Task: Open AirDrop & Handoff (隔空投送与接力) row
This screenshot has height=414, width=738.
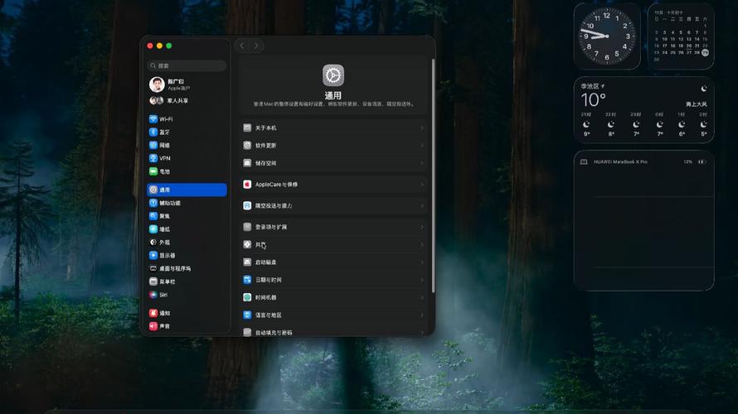Action: pos(333,206)
